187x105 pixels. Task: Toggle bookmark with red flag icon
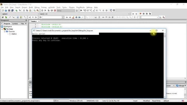(x=140, y=14)
